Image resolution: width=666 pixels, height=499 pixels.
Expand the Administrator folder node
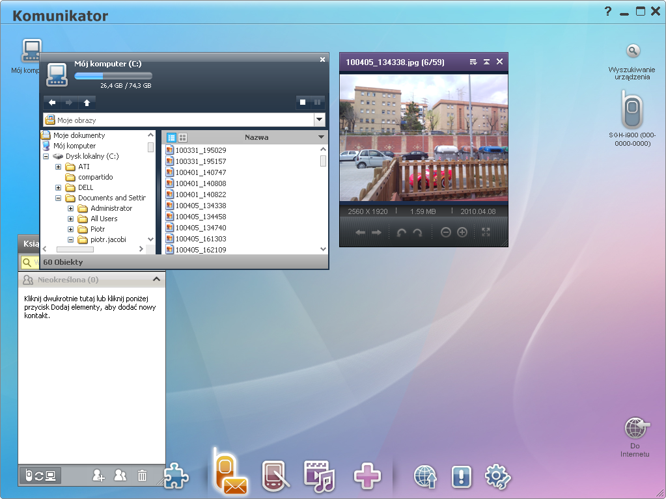[x=70, y=208]
